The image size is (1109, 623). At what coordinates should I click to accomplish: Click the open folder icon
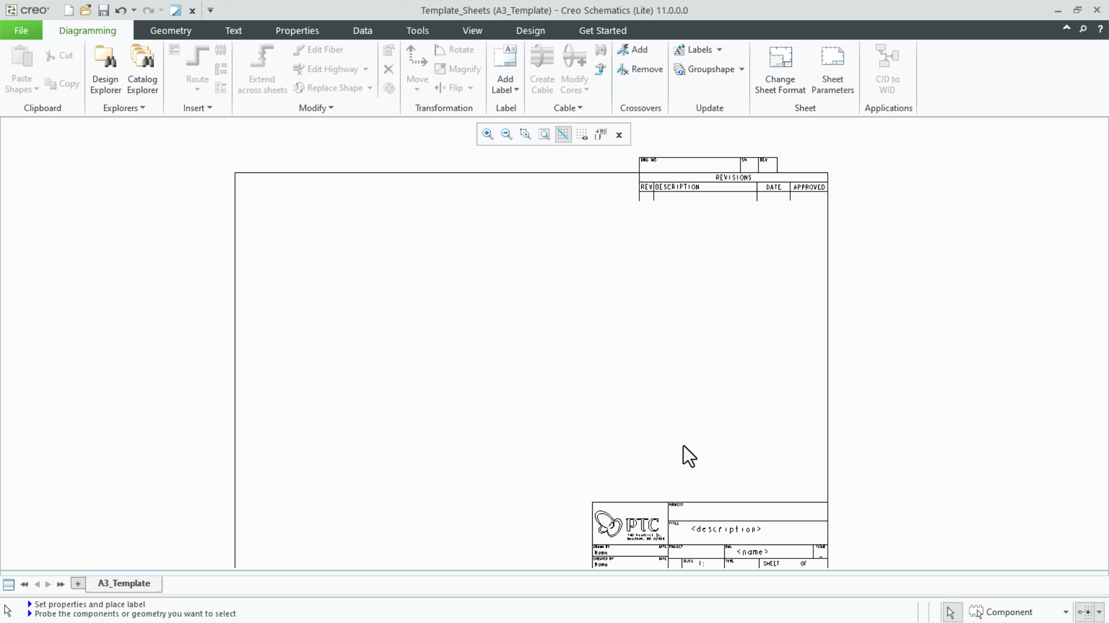point(85,10)
